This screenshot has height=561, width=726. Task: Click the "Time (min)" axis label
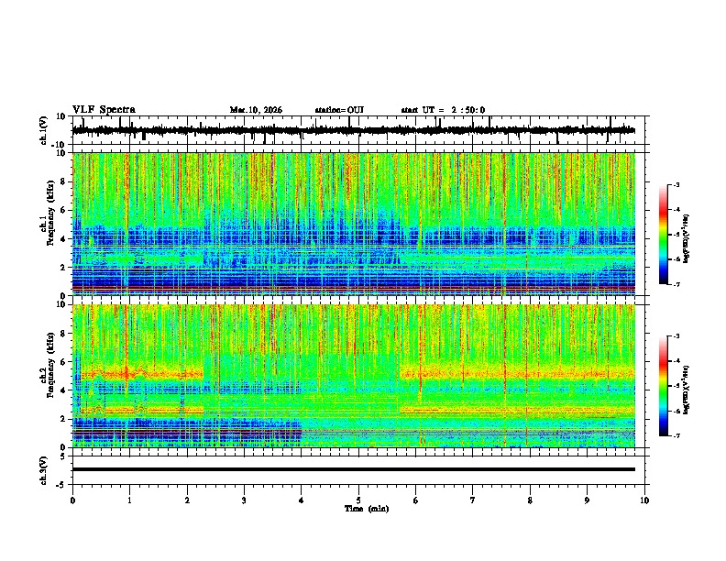pos(367,509)
